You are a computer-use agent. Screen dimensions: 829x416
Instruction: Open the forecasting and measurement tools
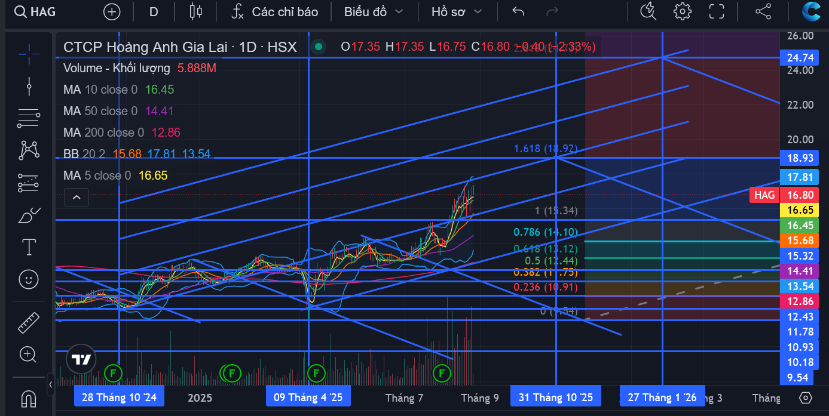pyautogui.click(x=29, y=183)
